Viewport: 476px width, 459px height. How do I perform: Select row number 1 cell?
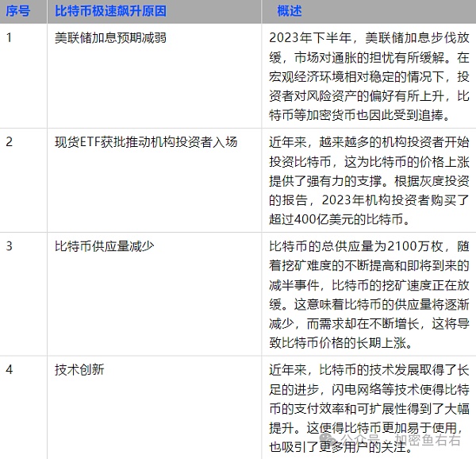tap(10, 37)
